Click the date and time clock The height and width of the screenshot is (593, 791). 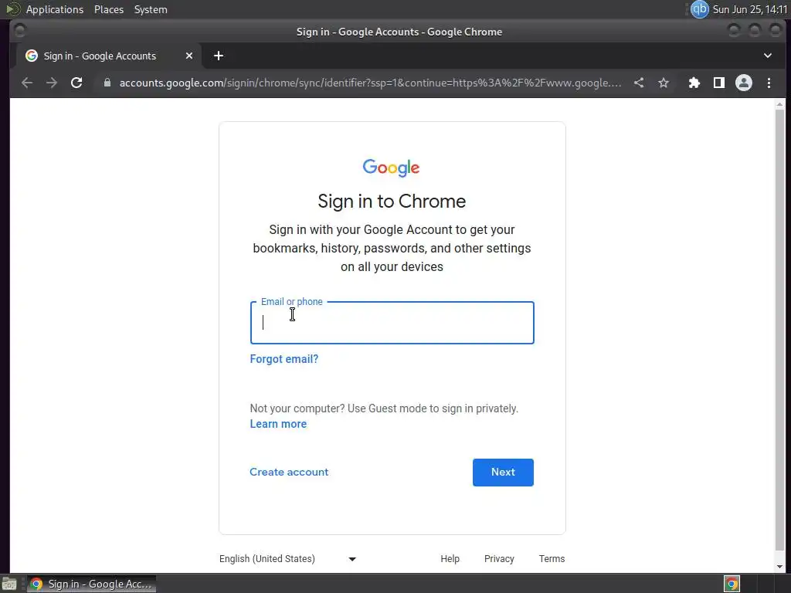point(750,9)
